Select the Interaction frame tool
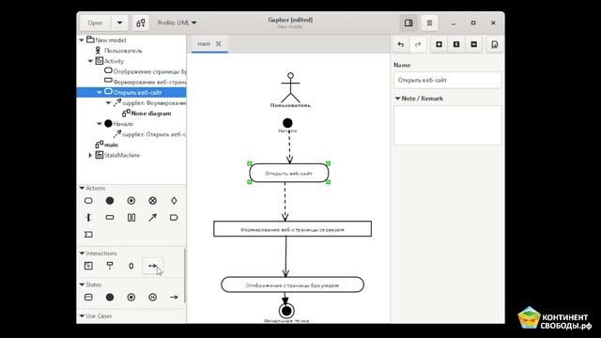The height and width of the screenshot is (338, 601). click(88, 266)
